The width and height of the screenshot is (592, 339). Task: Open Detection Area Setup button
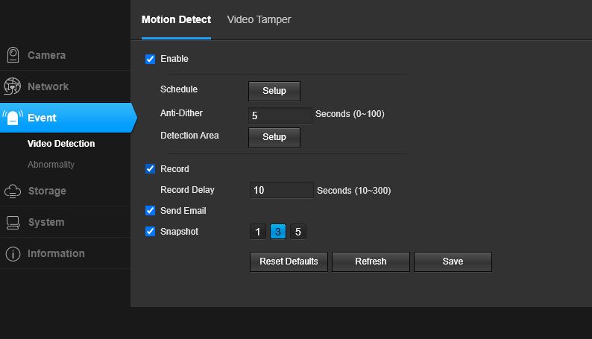click(x=274, y=137)
